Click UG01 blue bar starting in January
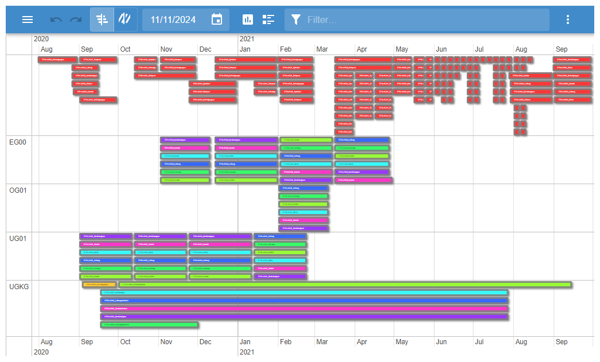600x362 pixels. pyautogui.click(x=280, y=236)
